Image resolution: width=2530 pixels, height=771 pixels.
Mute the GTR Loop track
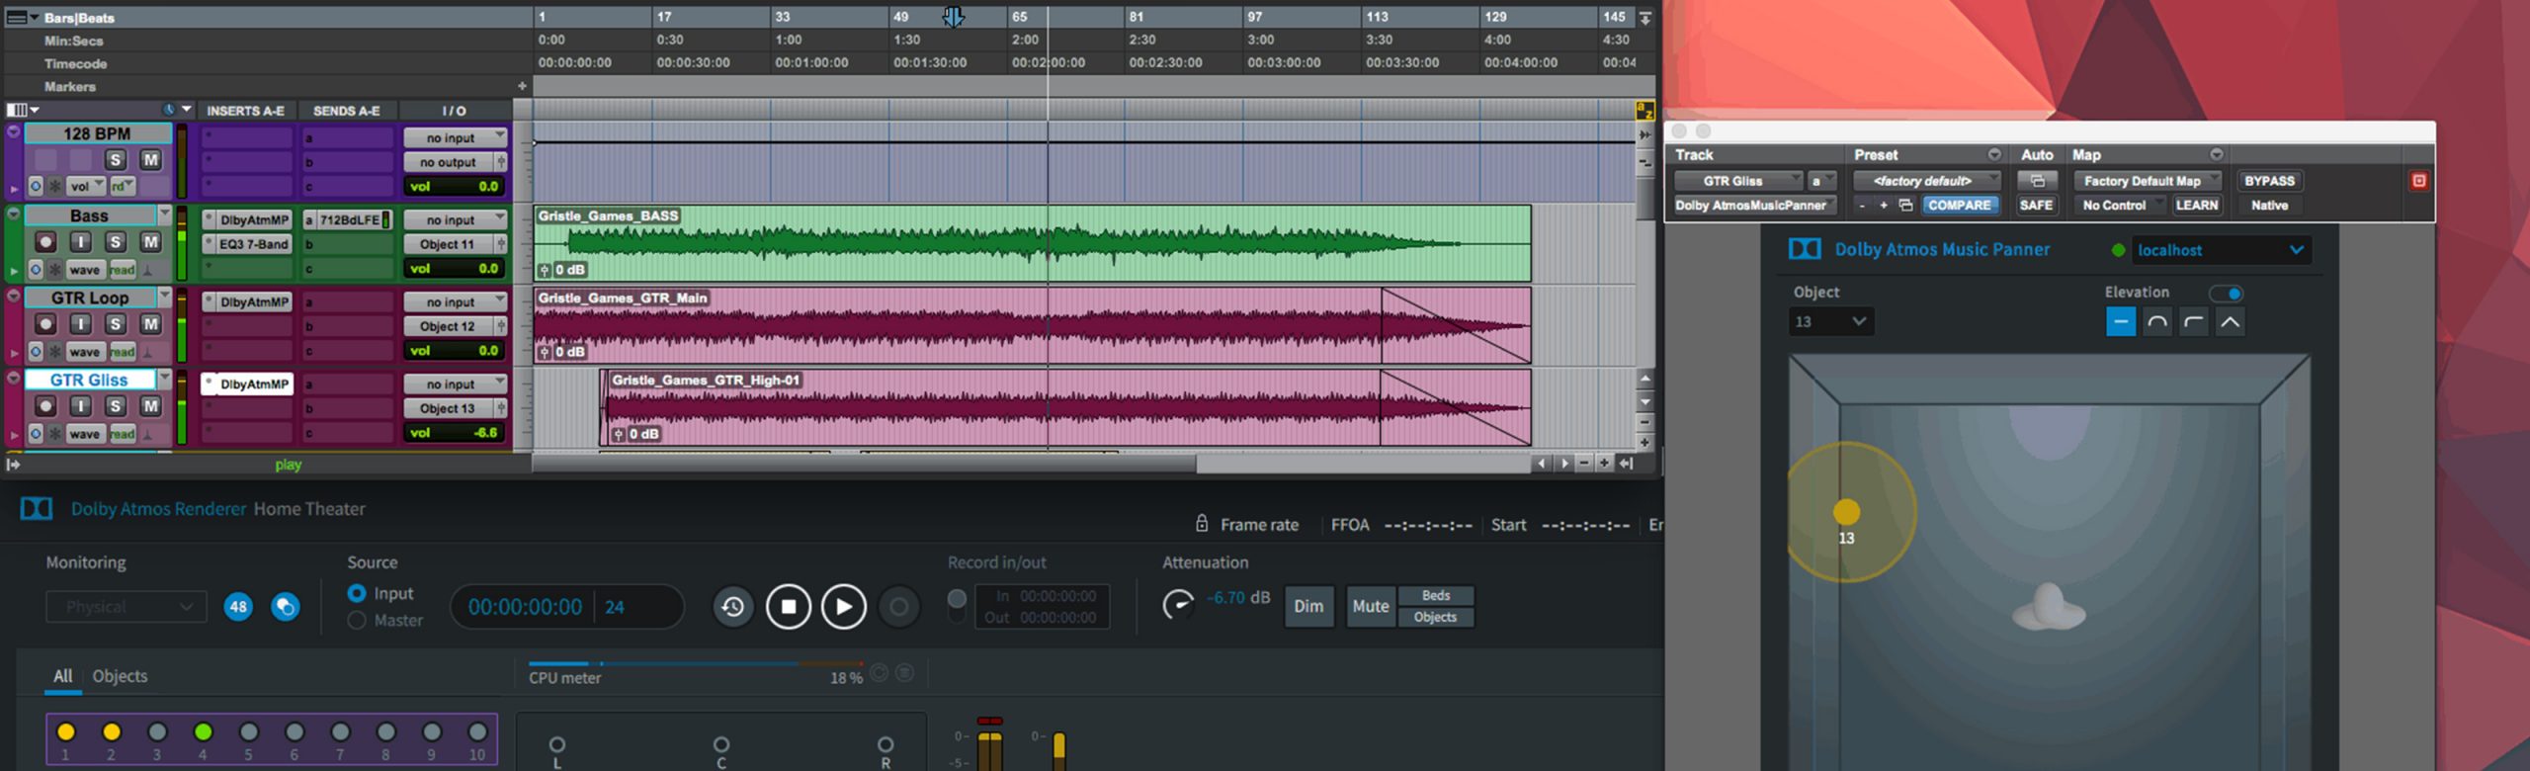click(150, 324)
